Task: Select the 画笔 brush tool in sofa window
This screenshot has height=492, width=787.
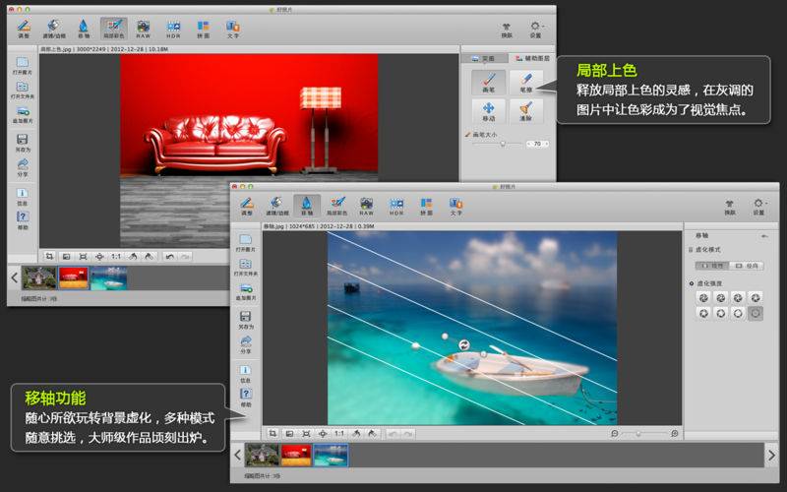Action: [x=488, y=83]
